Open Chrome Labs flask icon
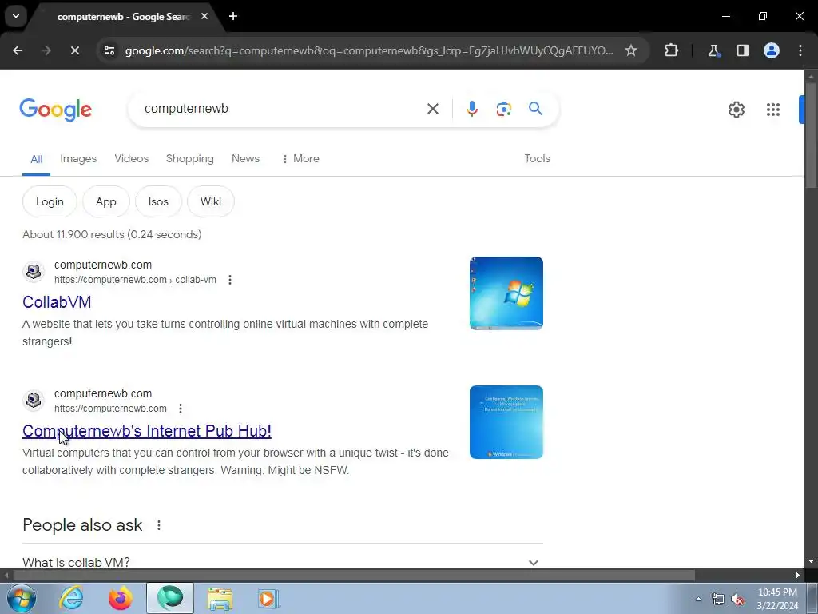The width and height of the screenshot is (818, 614). click(713, 50)
